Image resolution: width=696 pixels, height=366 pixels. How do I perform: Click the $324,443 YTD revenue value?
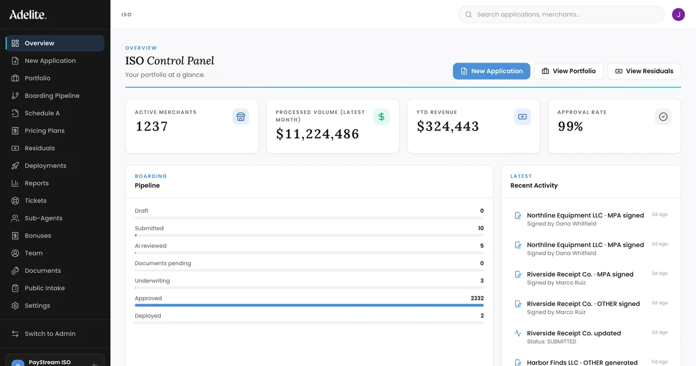[x=448, y=126]
